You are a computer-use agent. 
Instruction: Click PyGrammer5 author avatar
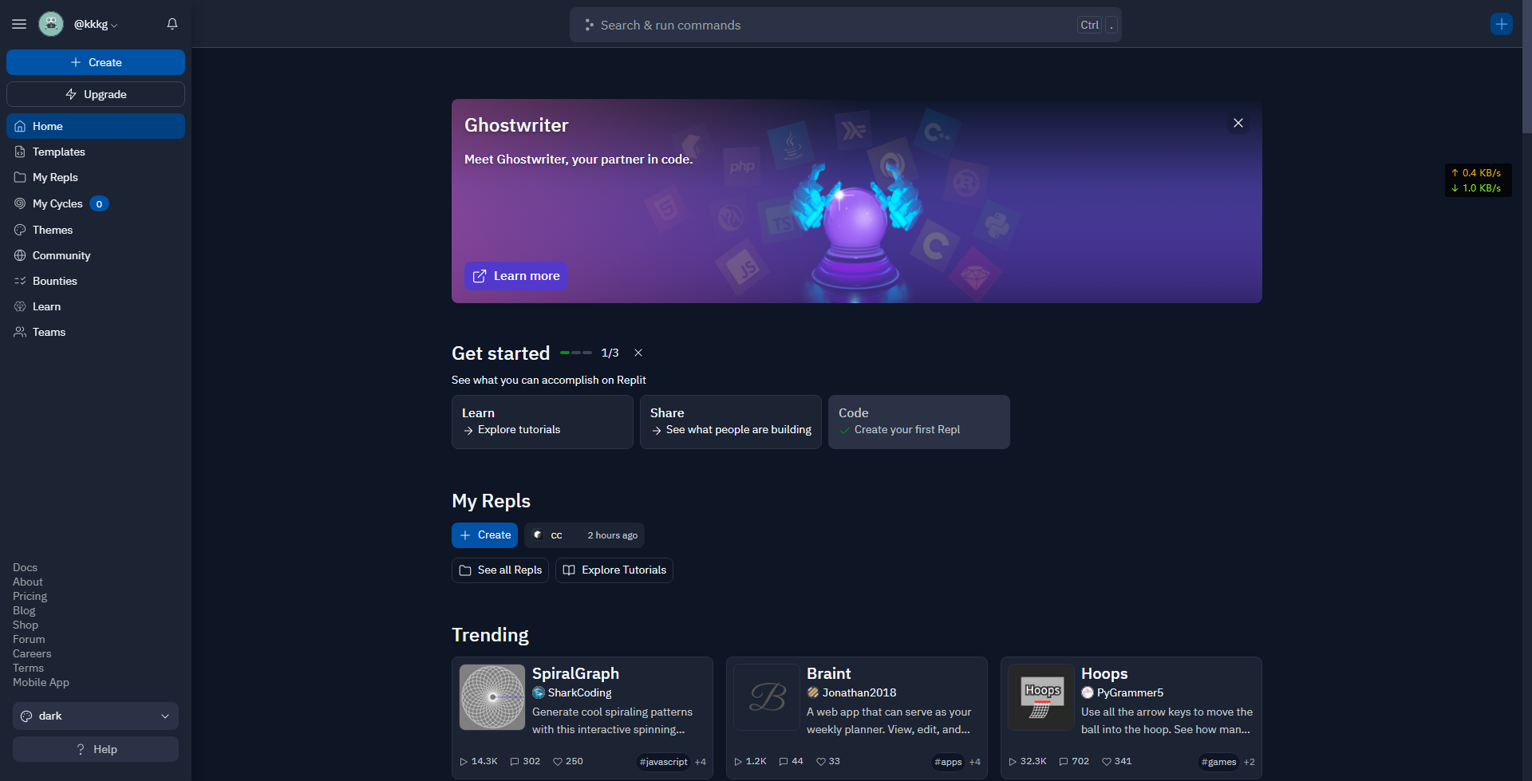tap(1088, 692)
